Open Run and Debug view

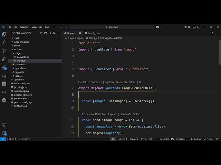click(x=4, y=59)
